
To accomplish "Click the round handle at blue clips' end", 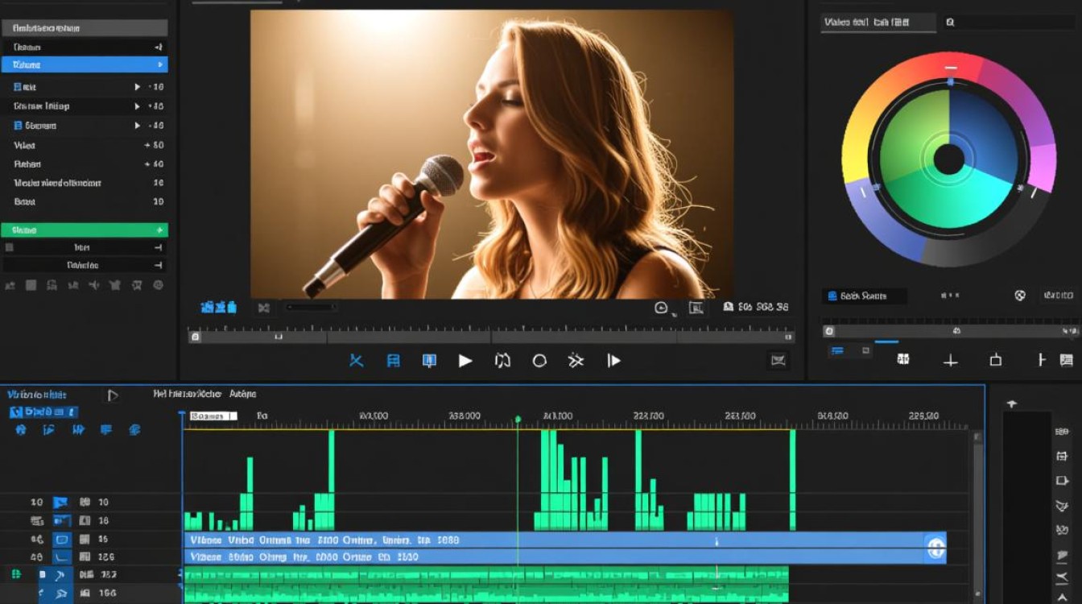I will 935,548.
